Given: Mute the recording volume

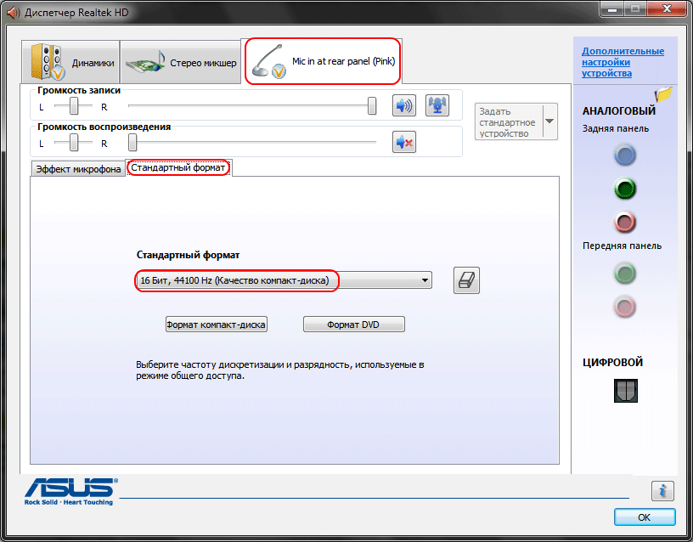Looking at the screenshot, I should click(x=403, y=106).
